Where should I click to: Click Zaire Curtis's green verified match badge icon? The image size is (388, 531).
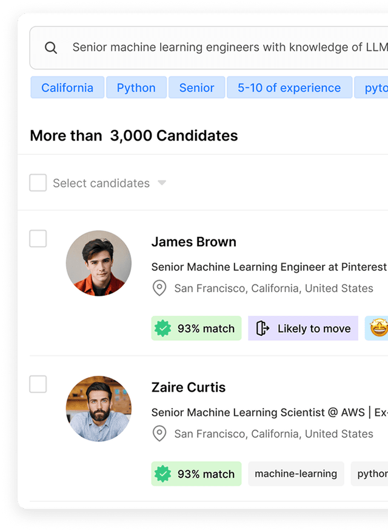162,474
